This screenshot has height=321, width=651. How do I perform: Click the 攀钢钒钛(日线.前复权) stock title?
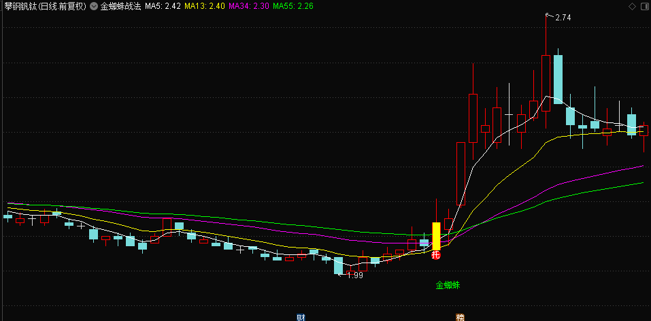[x=46, y=6]
